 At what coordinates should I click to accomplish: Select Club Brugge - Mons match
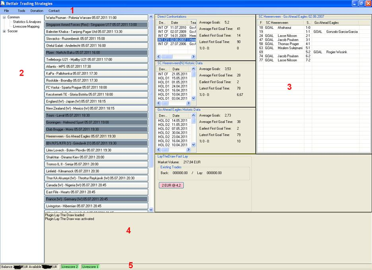[x=96, y=129]
